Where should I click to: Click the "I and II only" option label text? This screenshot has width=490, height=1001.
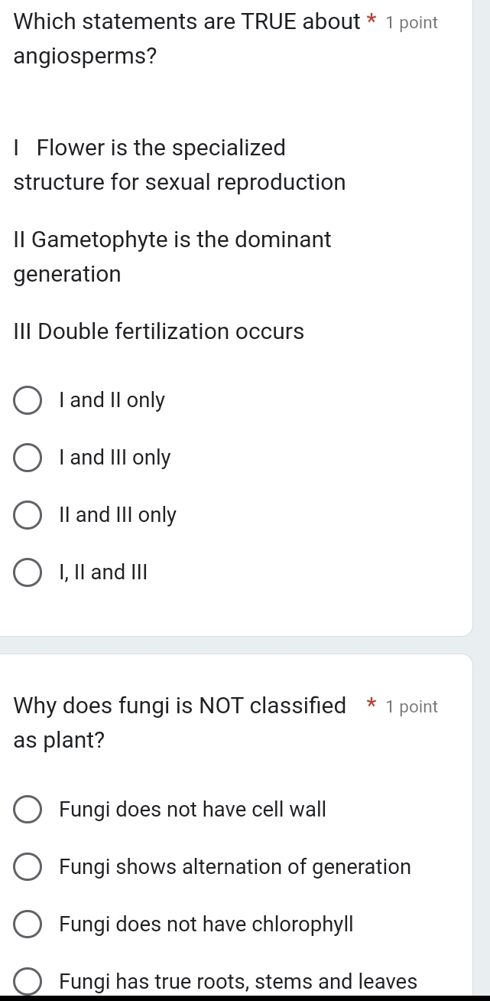coord(112,399)
